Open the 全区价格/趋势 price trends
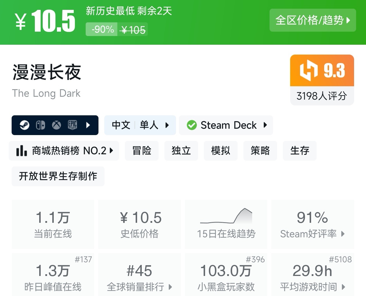The width and height of the screenshot is (366, 296). pos(313,20)
